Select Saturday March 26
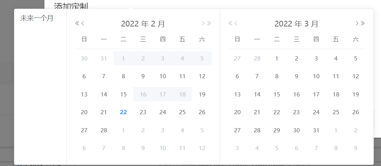This screenshot has height=166, width=381. pyautogui.click(x=356, y=112)
